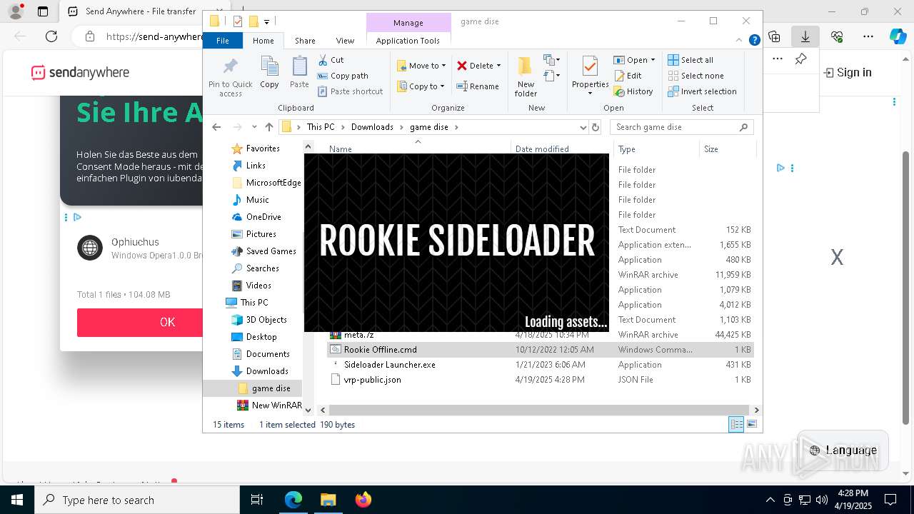Select the Home ribbon tab
The height and width of the screenshot is (514, 914).
(263, 41)
